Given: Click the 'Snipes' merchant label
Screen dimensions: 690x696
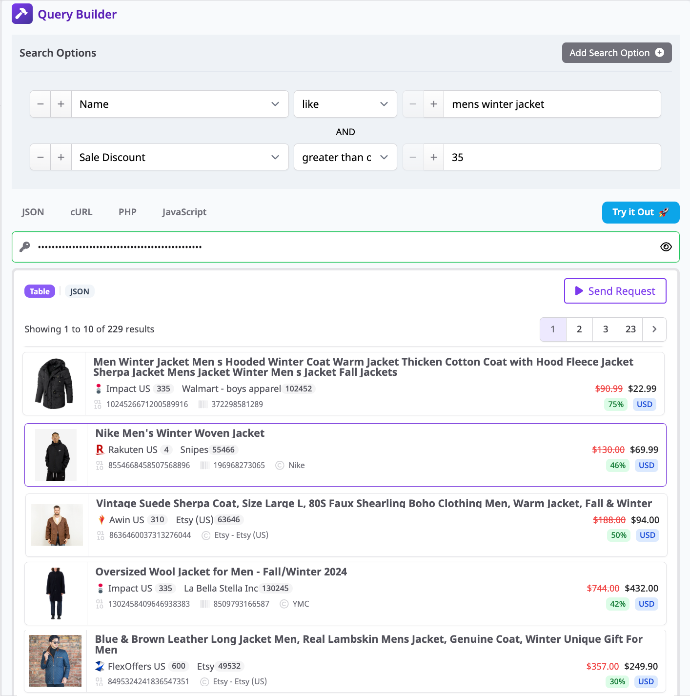Looking at the screenshot, I should (x=194, y=450).
